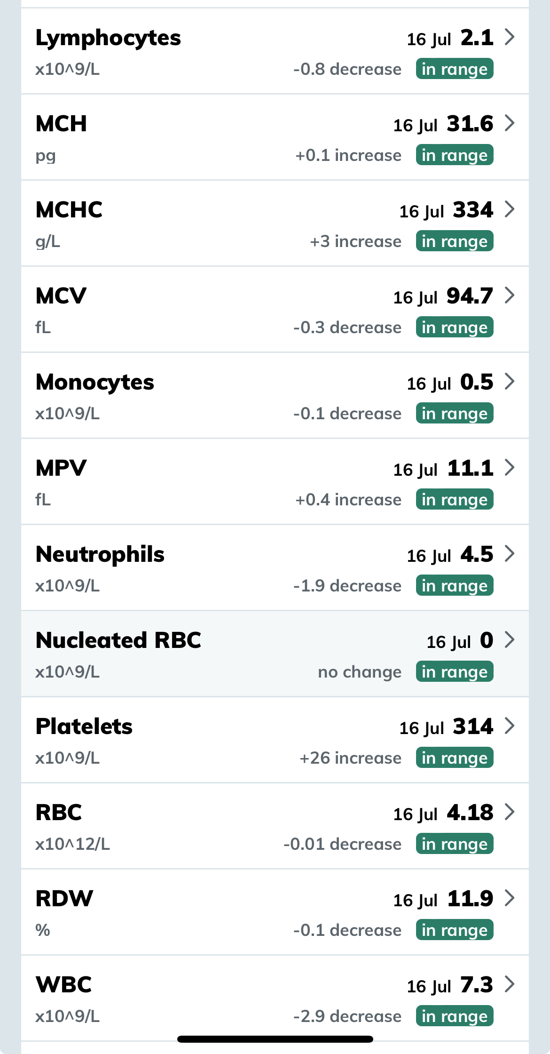Tap the Monocytes chevron arrow
This screenshot has width=550, height=1054.
pos(510,381)
